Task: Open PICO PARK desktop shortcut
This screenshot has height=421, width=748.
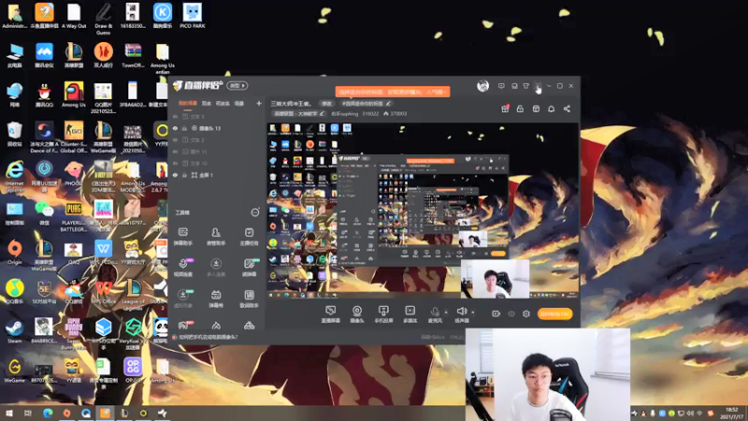Action: pos(193,16)
